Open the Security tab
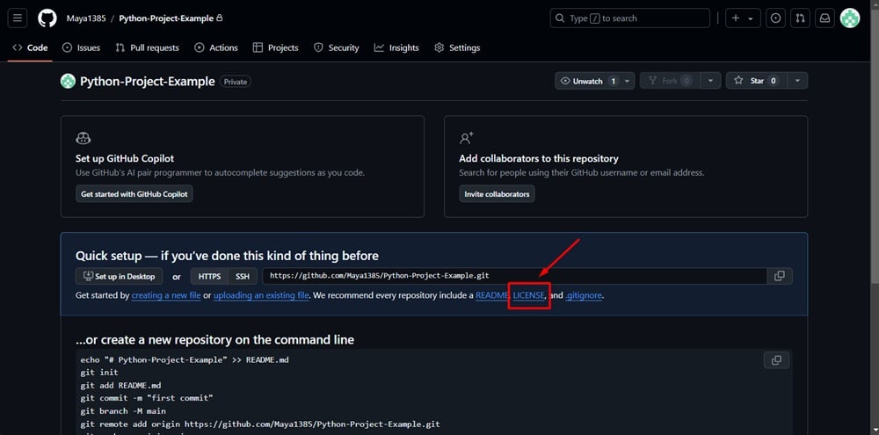The height and width of the screenshot is (435, 879). click(337, 47)
